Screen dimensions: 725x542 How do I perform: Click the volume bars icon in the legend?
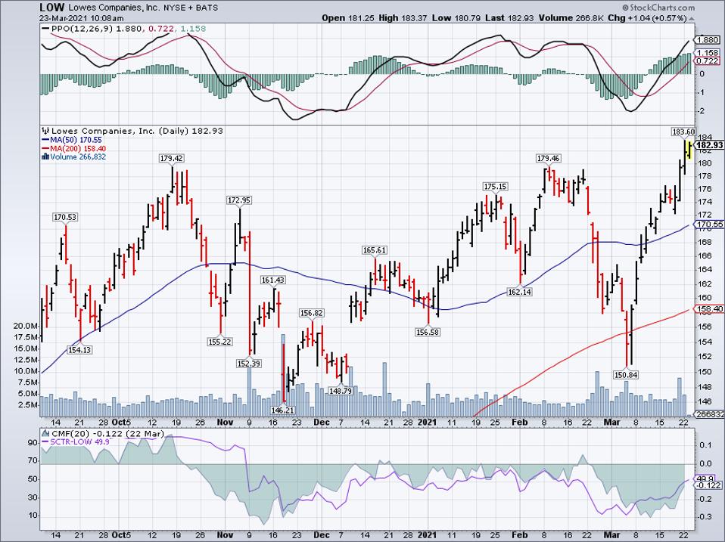tap(45, 156)
